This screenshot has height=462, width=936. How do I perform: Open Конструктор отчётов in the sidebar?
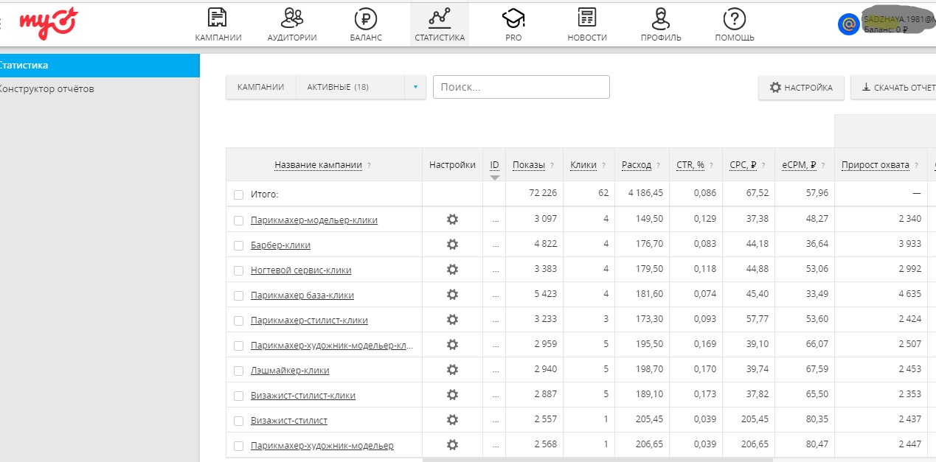point(46,89)
